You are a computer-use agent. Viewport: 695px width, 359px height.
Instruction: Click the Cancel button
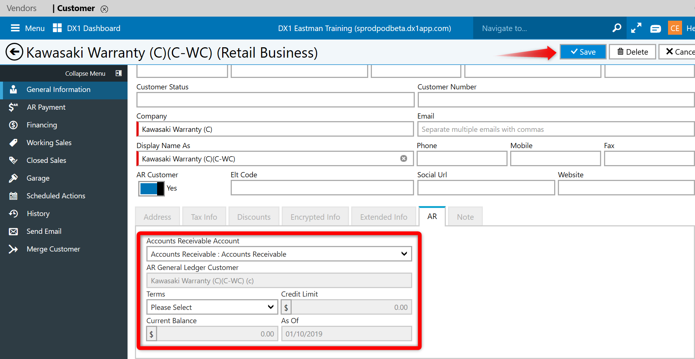click(678, 52)
